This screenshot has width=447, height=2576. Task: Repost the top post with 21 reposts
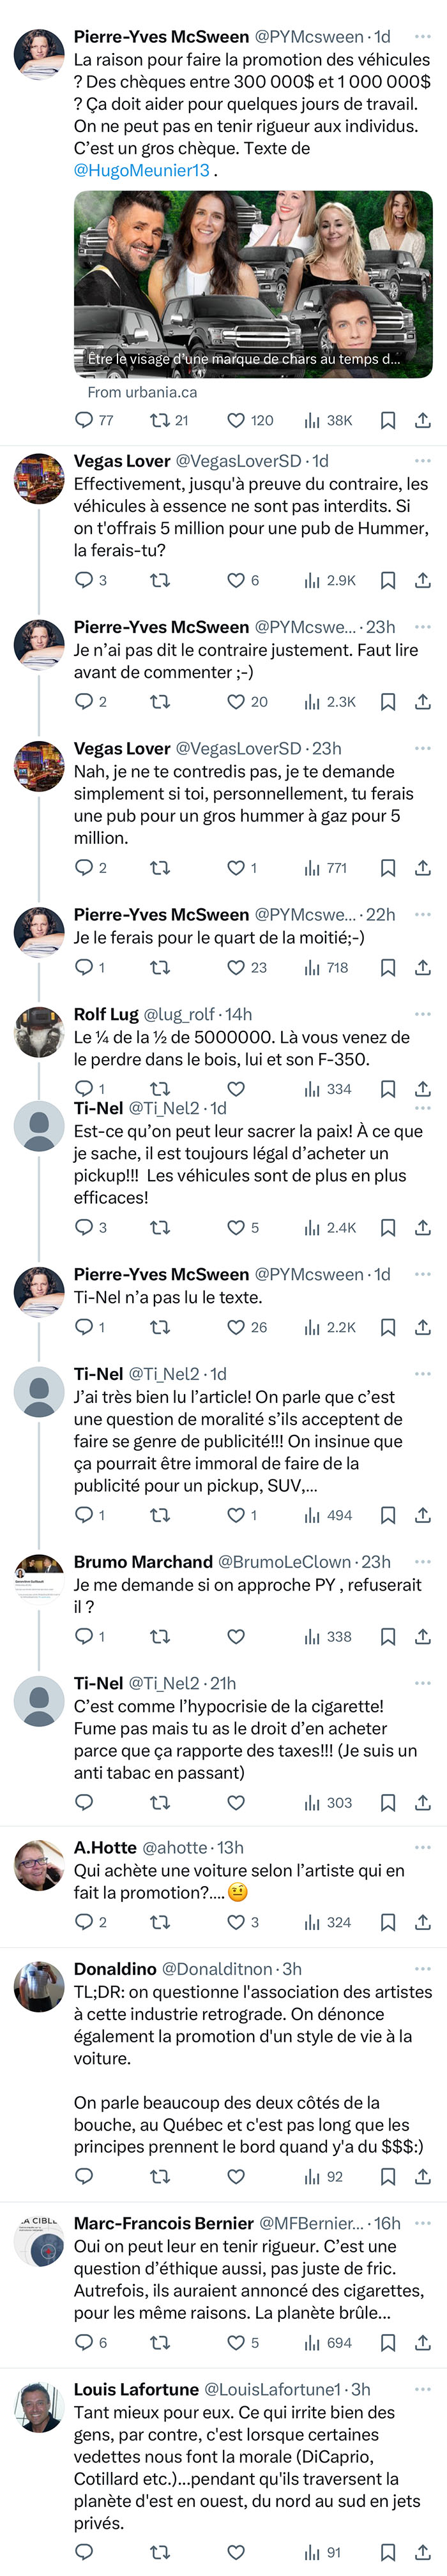(168, 420)
